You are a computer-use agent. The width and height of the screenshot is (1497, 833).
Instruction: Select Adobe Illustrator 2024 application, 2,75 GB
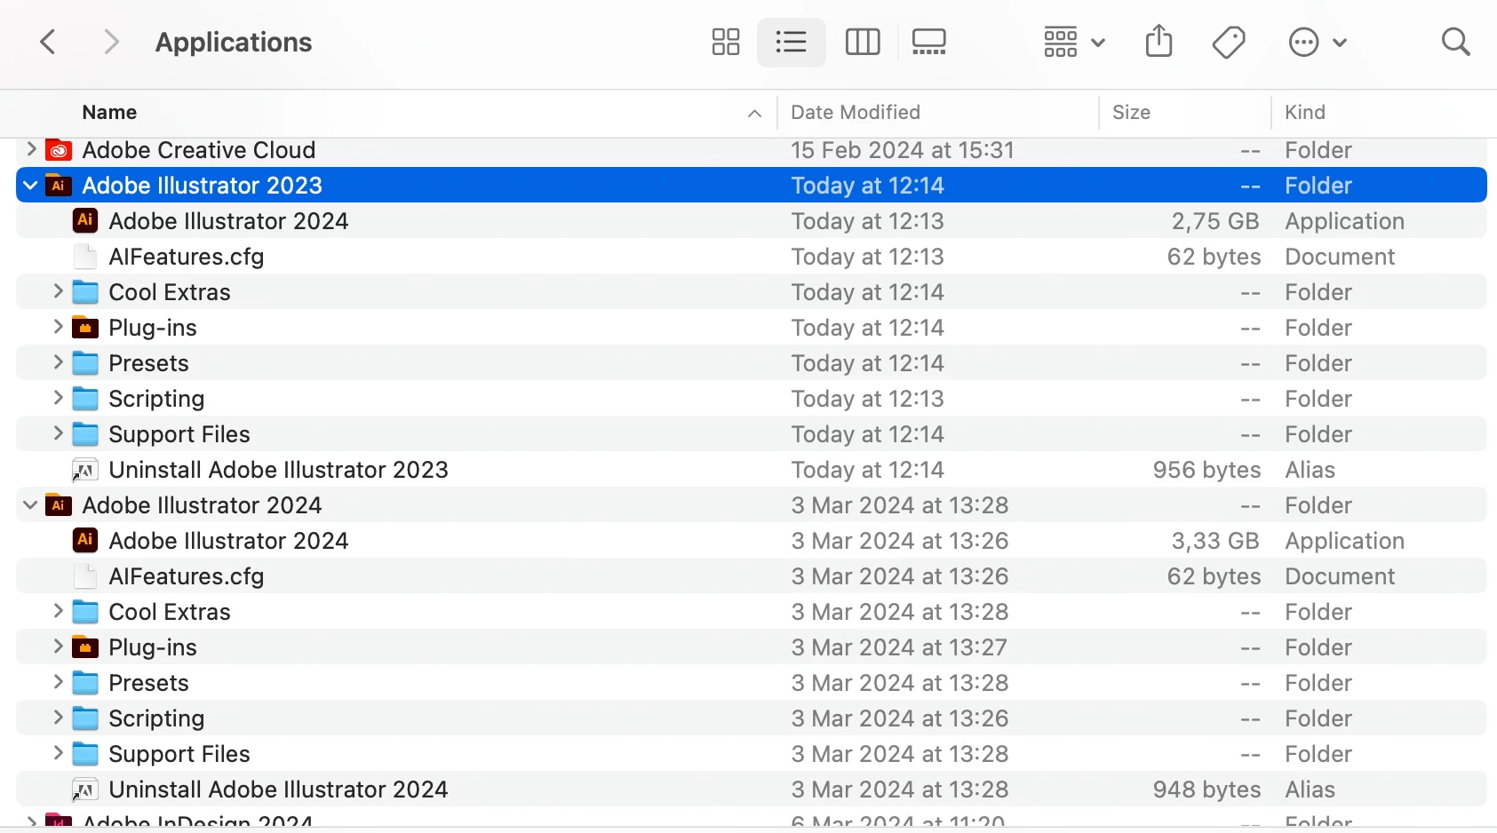tap(228, 221)
